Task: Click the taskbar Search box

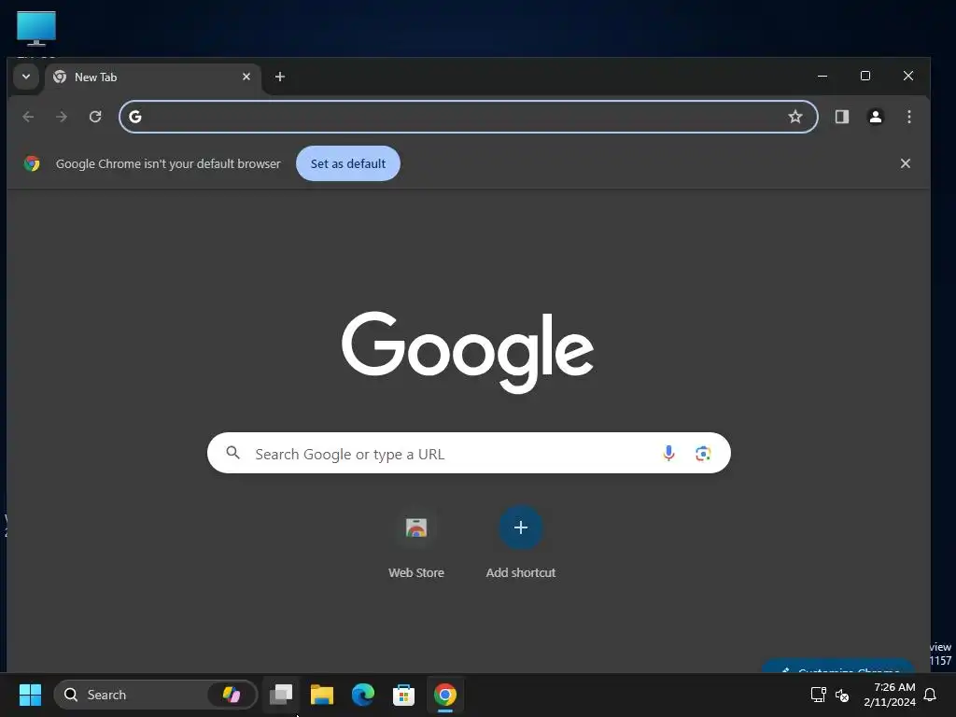Action: 156,695
